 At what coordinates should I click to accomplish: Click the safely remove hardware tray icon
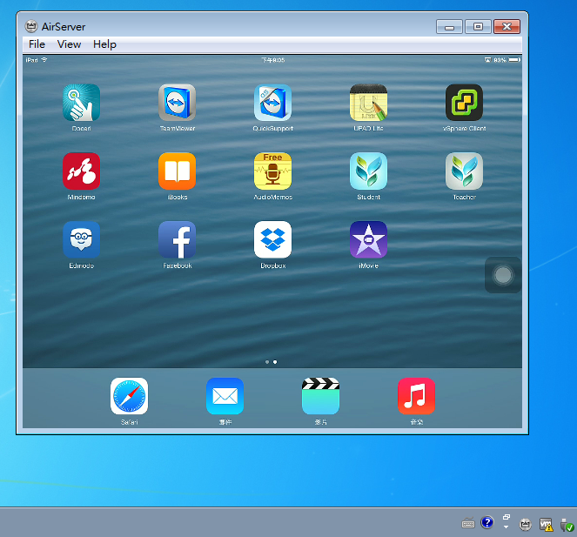pyautogui.click(x=567, y=525)
